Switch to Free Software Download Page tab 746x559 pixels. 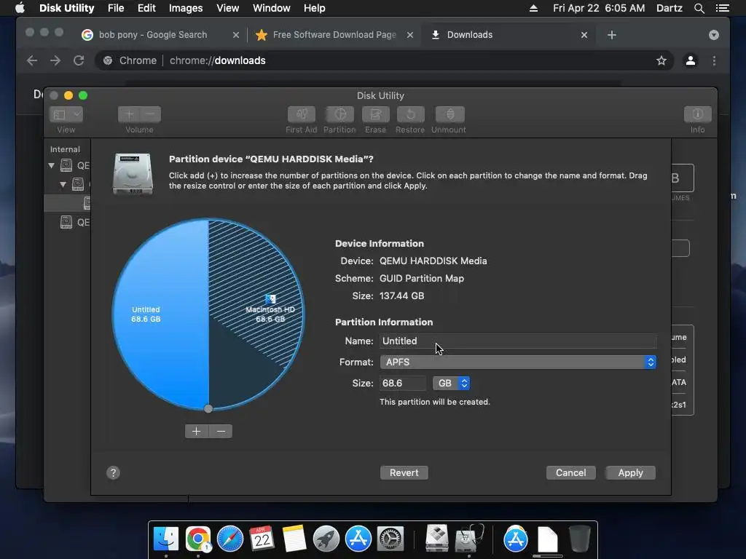(x=334, y=35)
